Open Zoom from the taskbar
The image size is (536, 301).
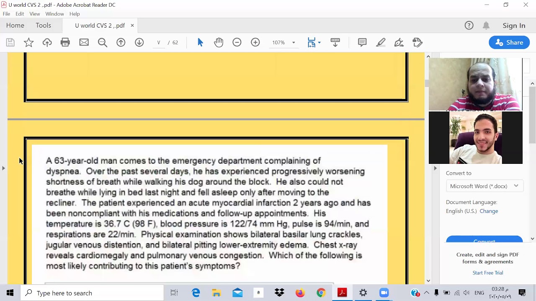pos(384,293)
